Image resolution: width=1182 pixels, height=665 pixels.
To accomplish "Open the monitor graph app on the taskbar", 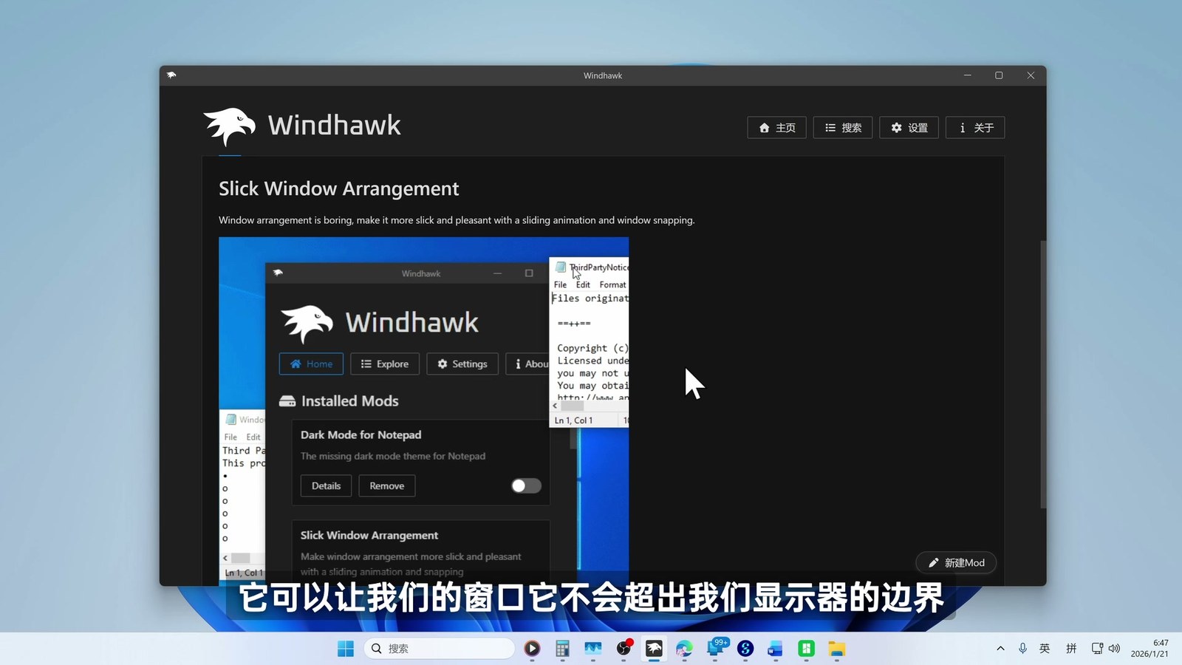I will 593,649.
